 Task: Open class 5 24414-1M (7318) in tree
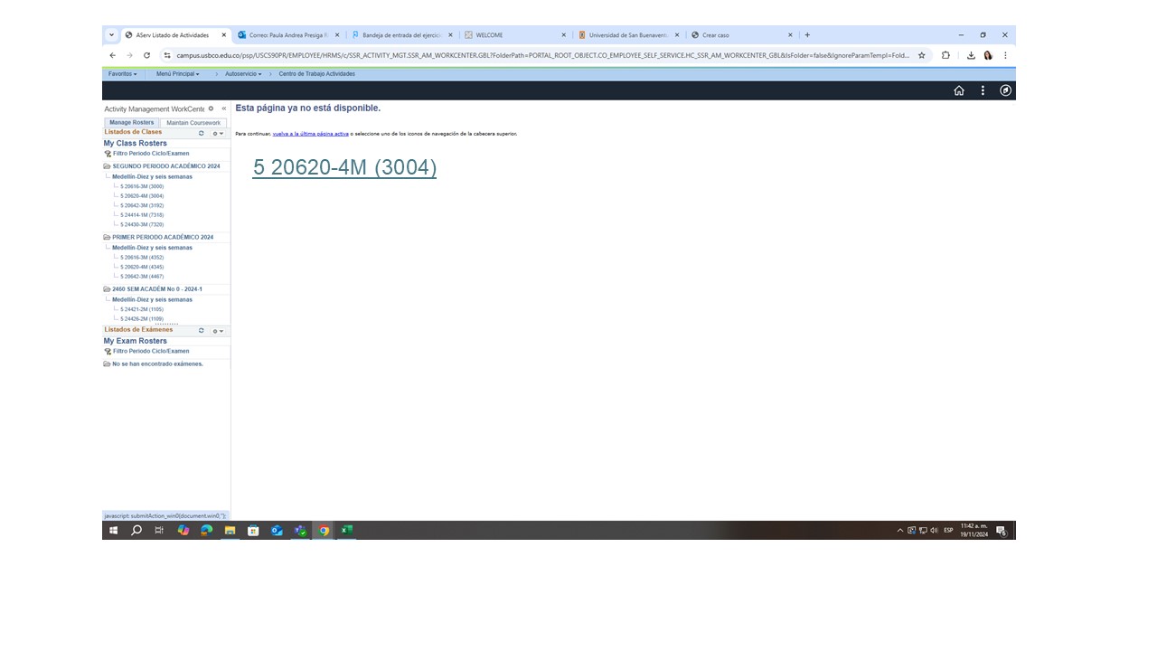(142, 215)
